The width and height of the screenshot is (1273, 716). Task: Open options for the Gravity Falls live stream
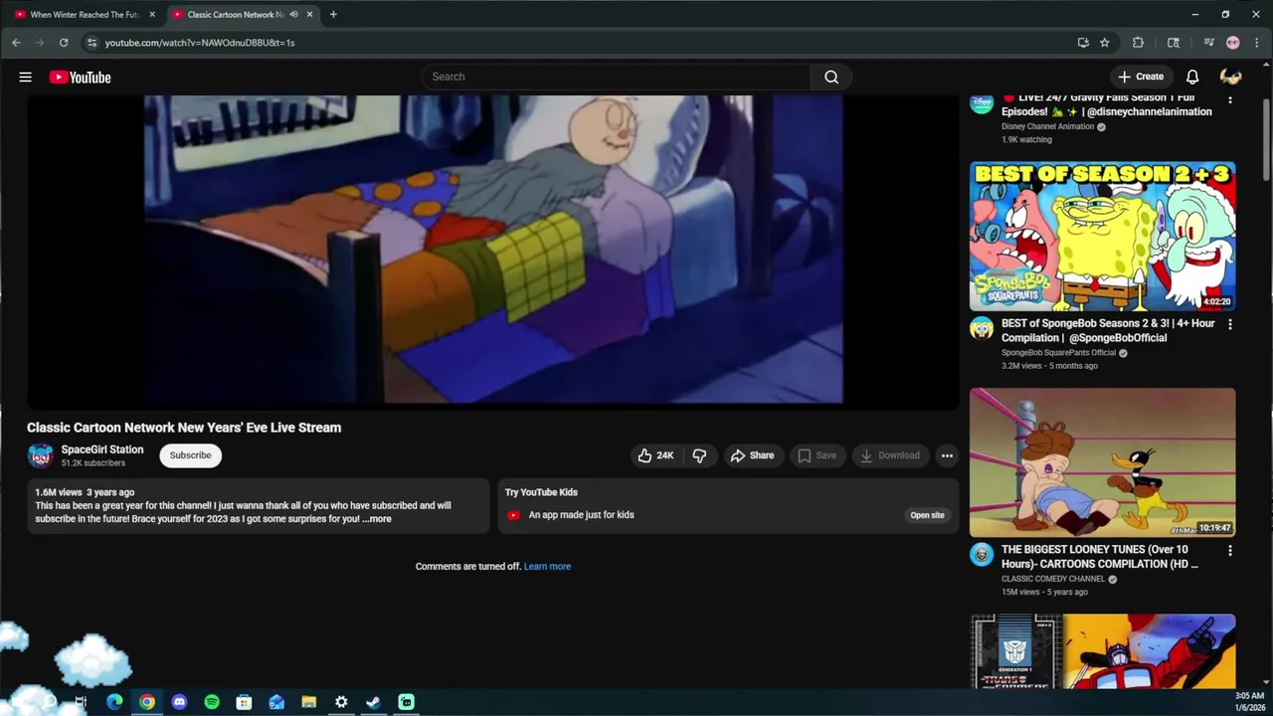[x=1230, y=99]
